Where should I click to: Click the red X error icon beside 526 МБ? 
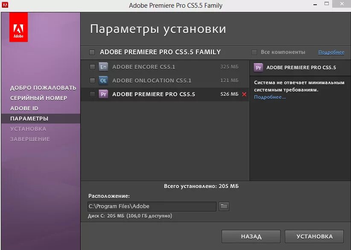click(244, 94)
